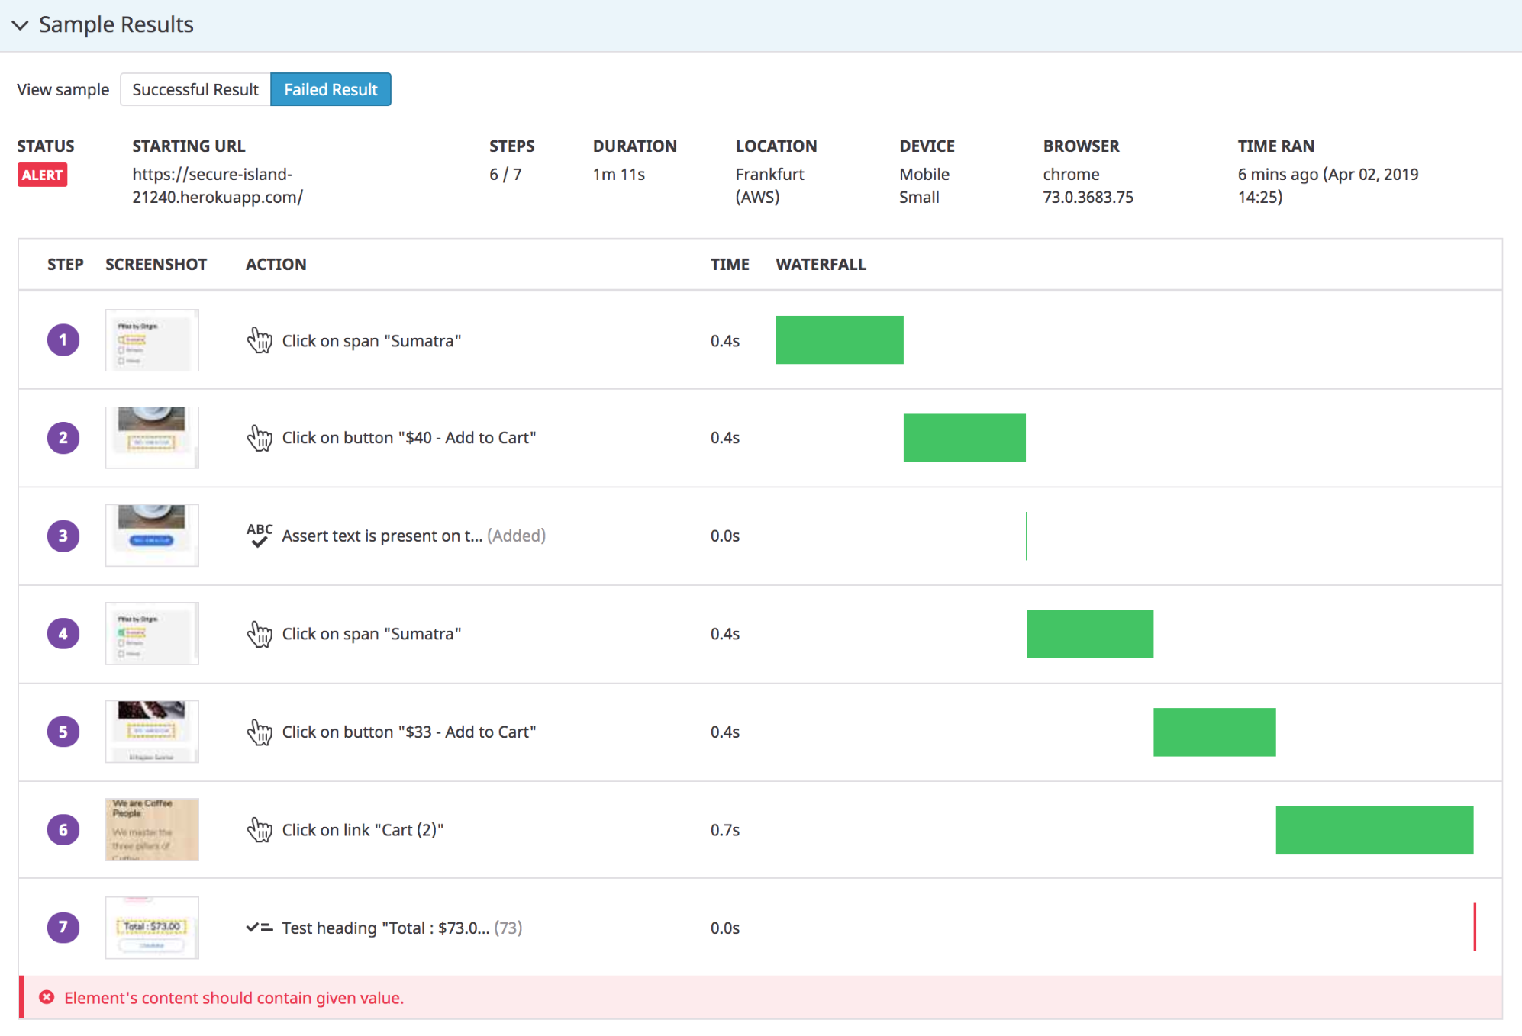This screenshot has width=1522, height=1036.
Task: Click the click-action icon beside "$40 - Add to Cart"
Action: [x=260, y=438]
